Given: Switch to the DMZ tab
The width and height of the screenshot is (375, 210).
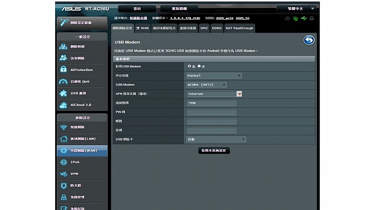Looking at the screenshot, I should pos(204,28).
